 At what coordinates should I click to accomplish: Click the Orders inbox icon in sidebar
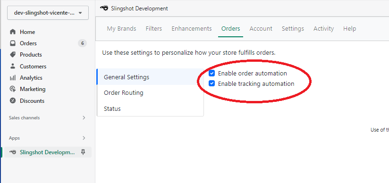click(x=13, y=43)
